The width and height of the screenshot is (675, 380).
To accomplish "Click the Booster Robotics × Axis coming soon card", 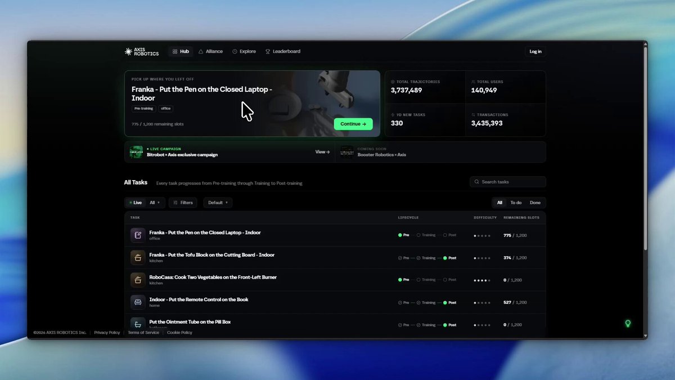I will pos(440,152).
